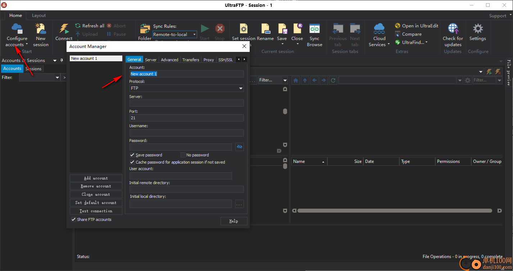
Task: Open in UltraEdit
Action: [417, 26]
